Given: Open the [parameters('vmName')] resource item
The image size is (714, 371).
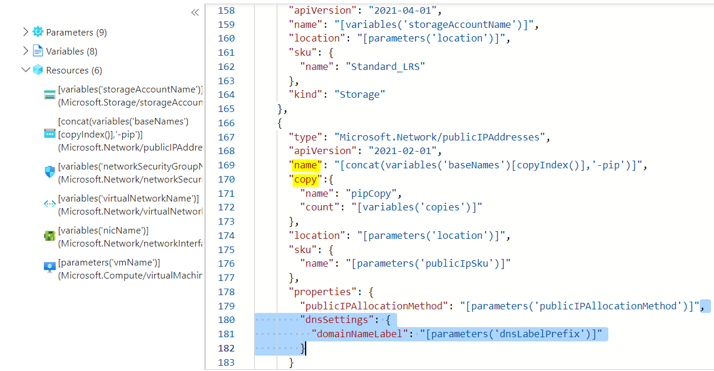Looking at the screenshot, I should (x=109, y=262).
